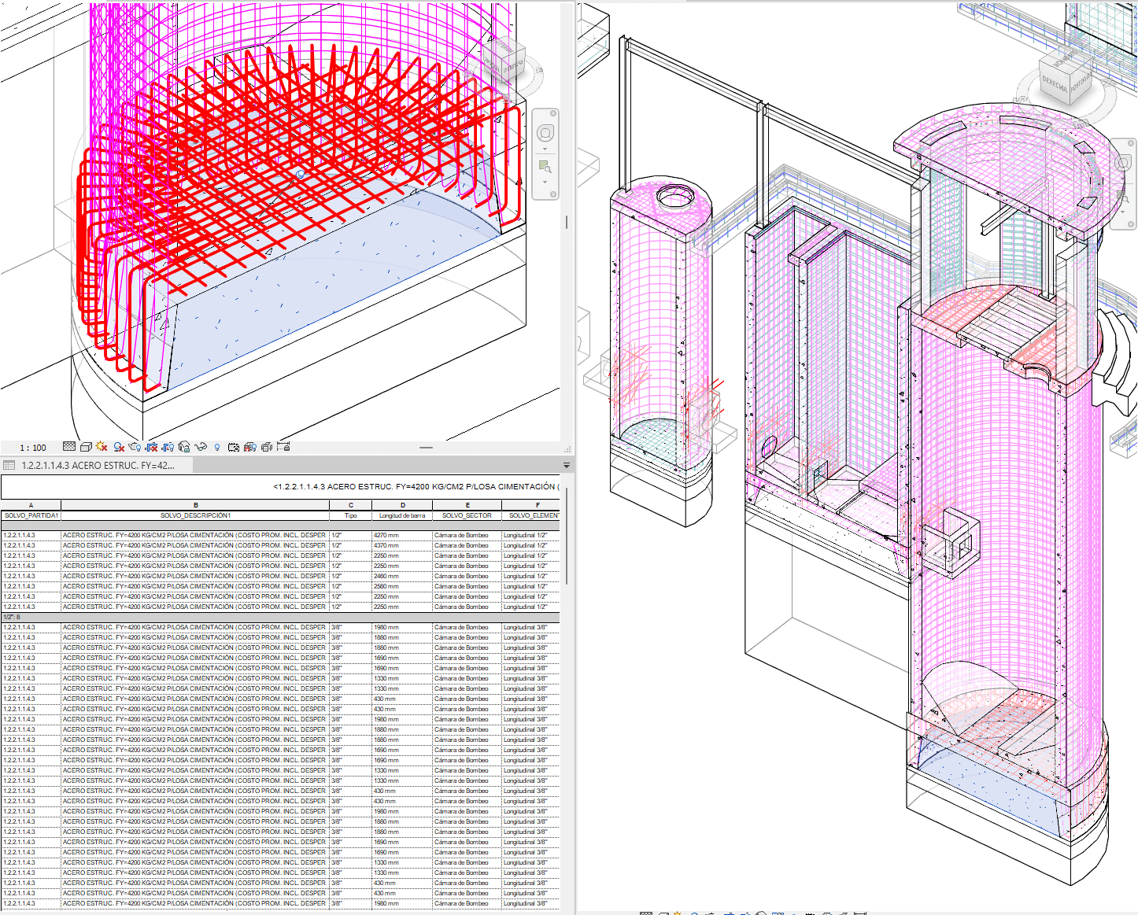
Task: Select column header B in schedule
Action: pos(195,505)
